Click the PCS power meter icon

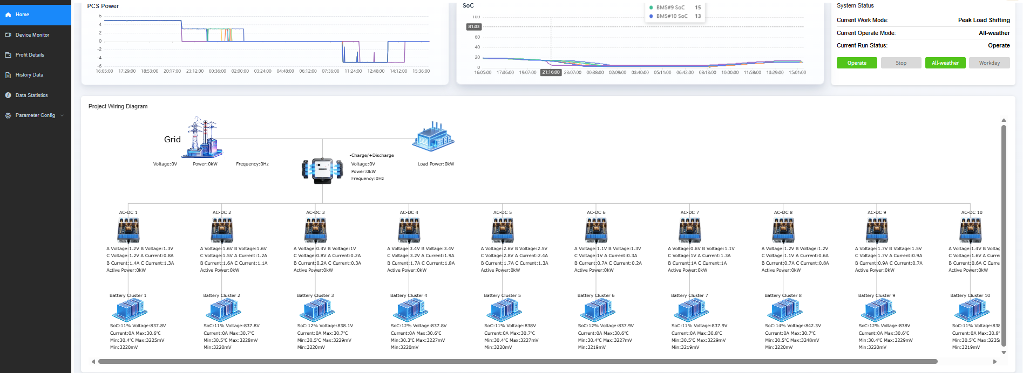(322, 171)
